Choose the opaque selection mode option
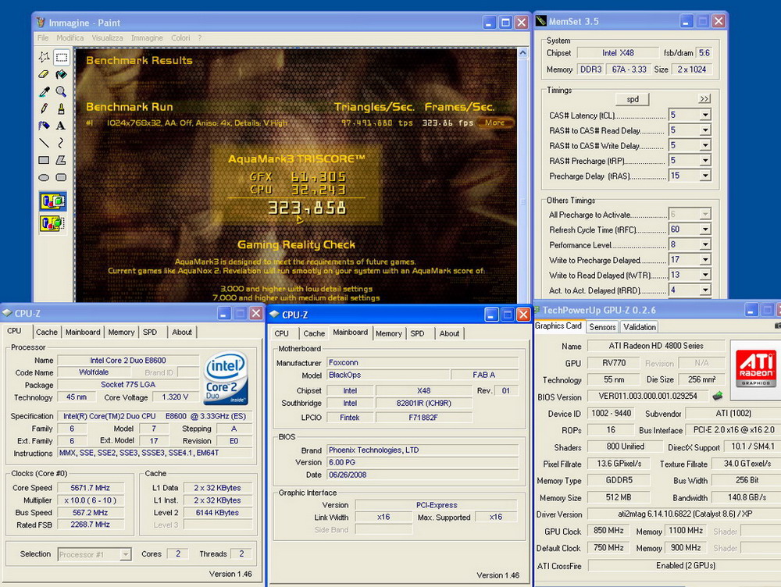This screenshot has width=781, height=587. point(53,201)
